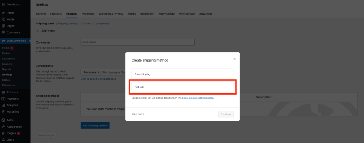
Task: Open WooCommerce Coupons submenu item
Action: [7, 64]
